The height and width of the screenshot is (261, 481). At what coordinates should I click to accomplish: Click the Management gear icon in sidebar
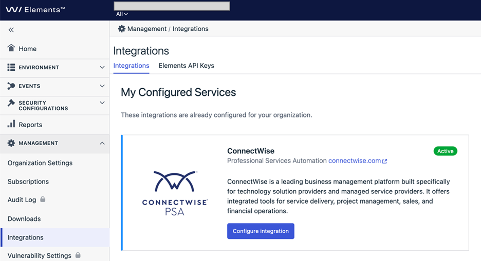point(11,143)
